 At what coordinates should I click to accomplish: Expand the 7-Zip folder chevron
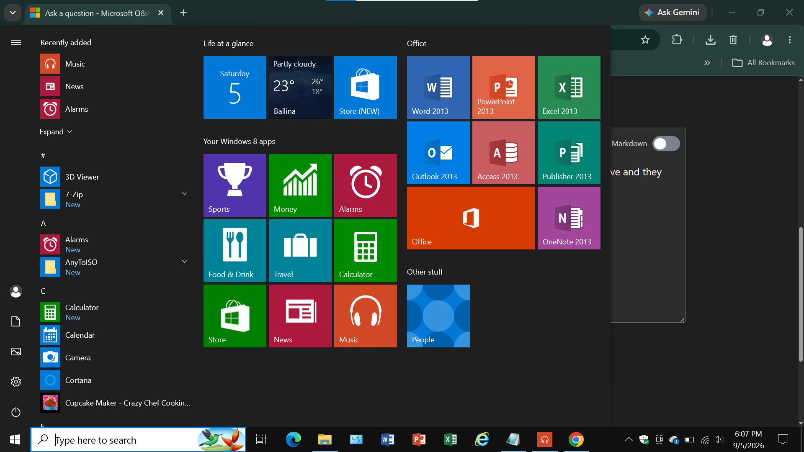(184, 194)
